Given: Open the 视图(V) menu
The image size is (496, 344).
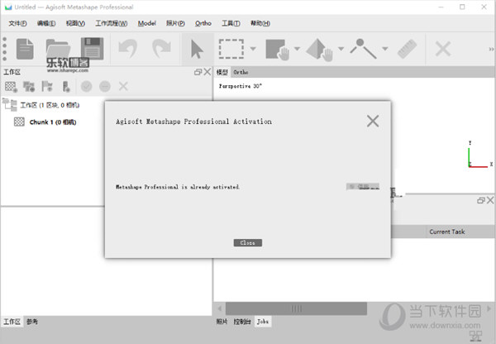Looking at the screenshot, I should tap(75, 23).
